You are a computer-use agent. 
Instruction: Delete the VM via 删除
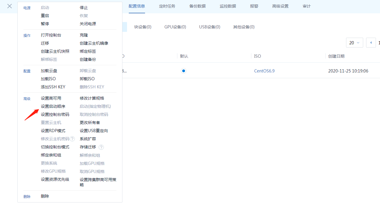(x=45, y=196)
